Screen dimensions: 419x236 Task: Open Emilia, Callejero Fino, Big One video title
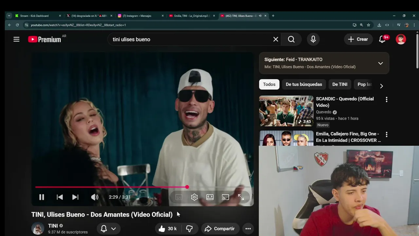(x=348, y=137)
